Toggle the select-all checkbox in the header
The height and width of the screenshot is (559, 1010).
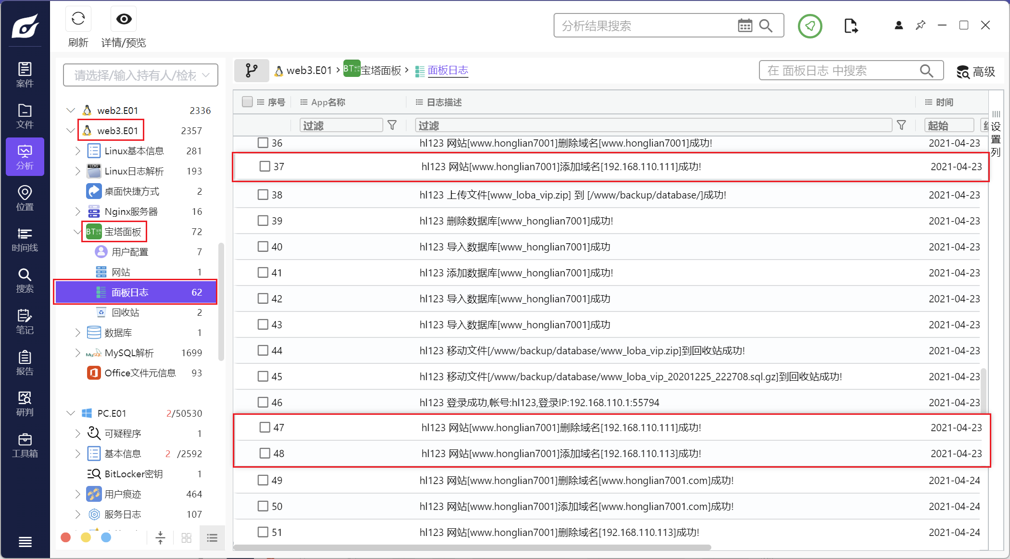(247, 102)
